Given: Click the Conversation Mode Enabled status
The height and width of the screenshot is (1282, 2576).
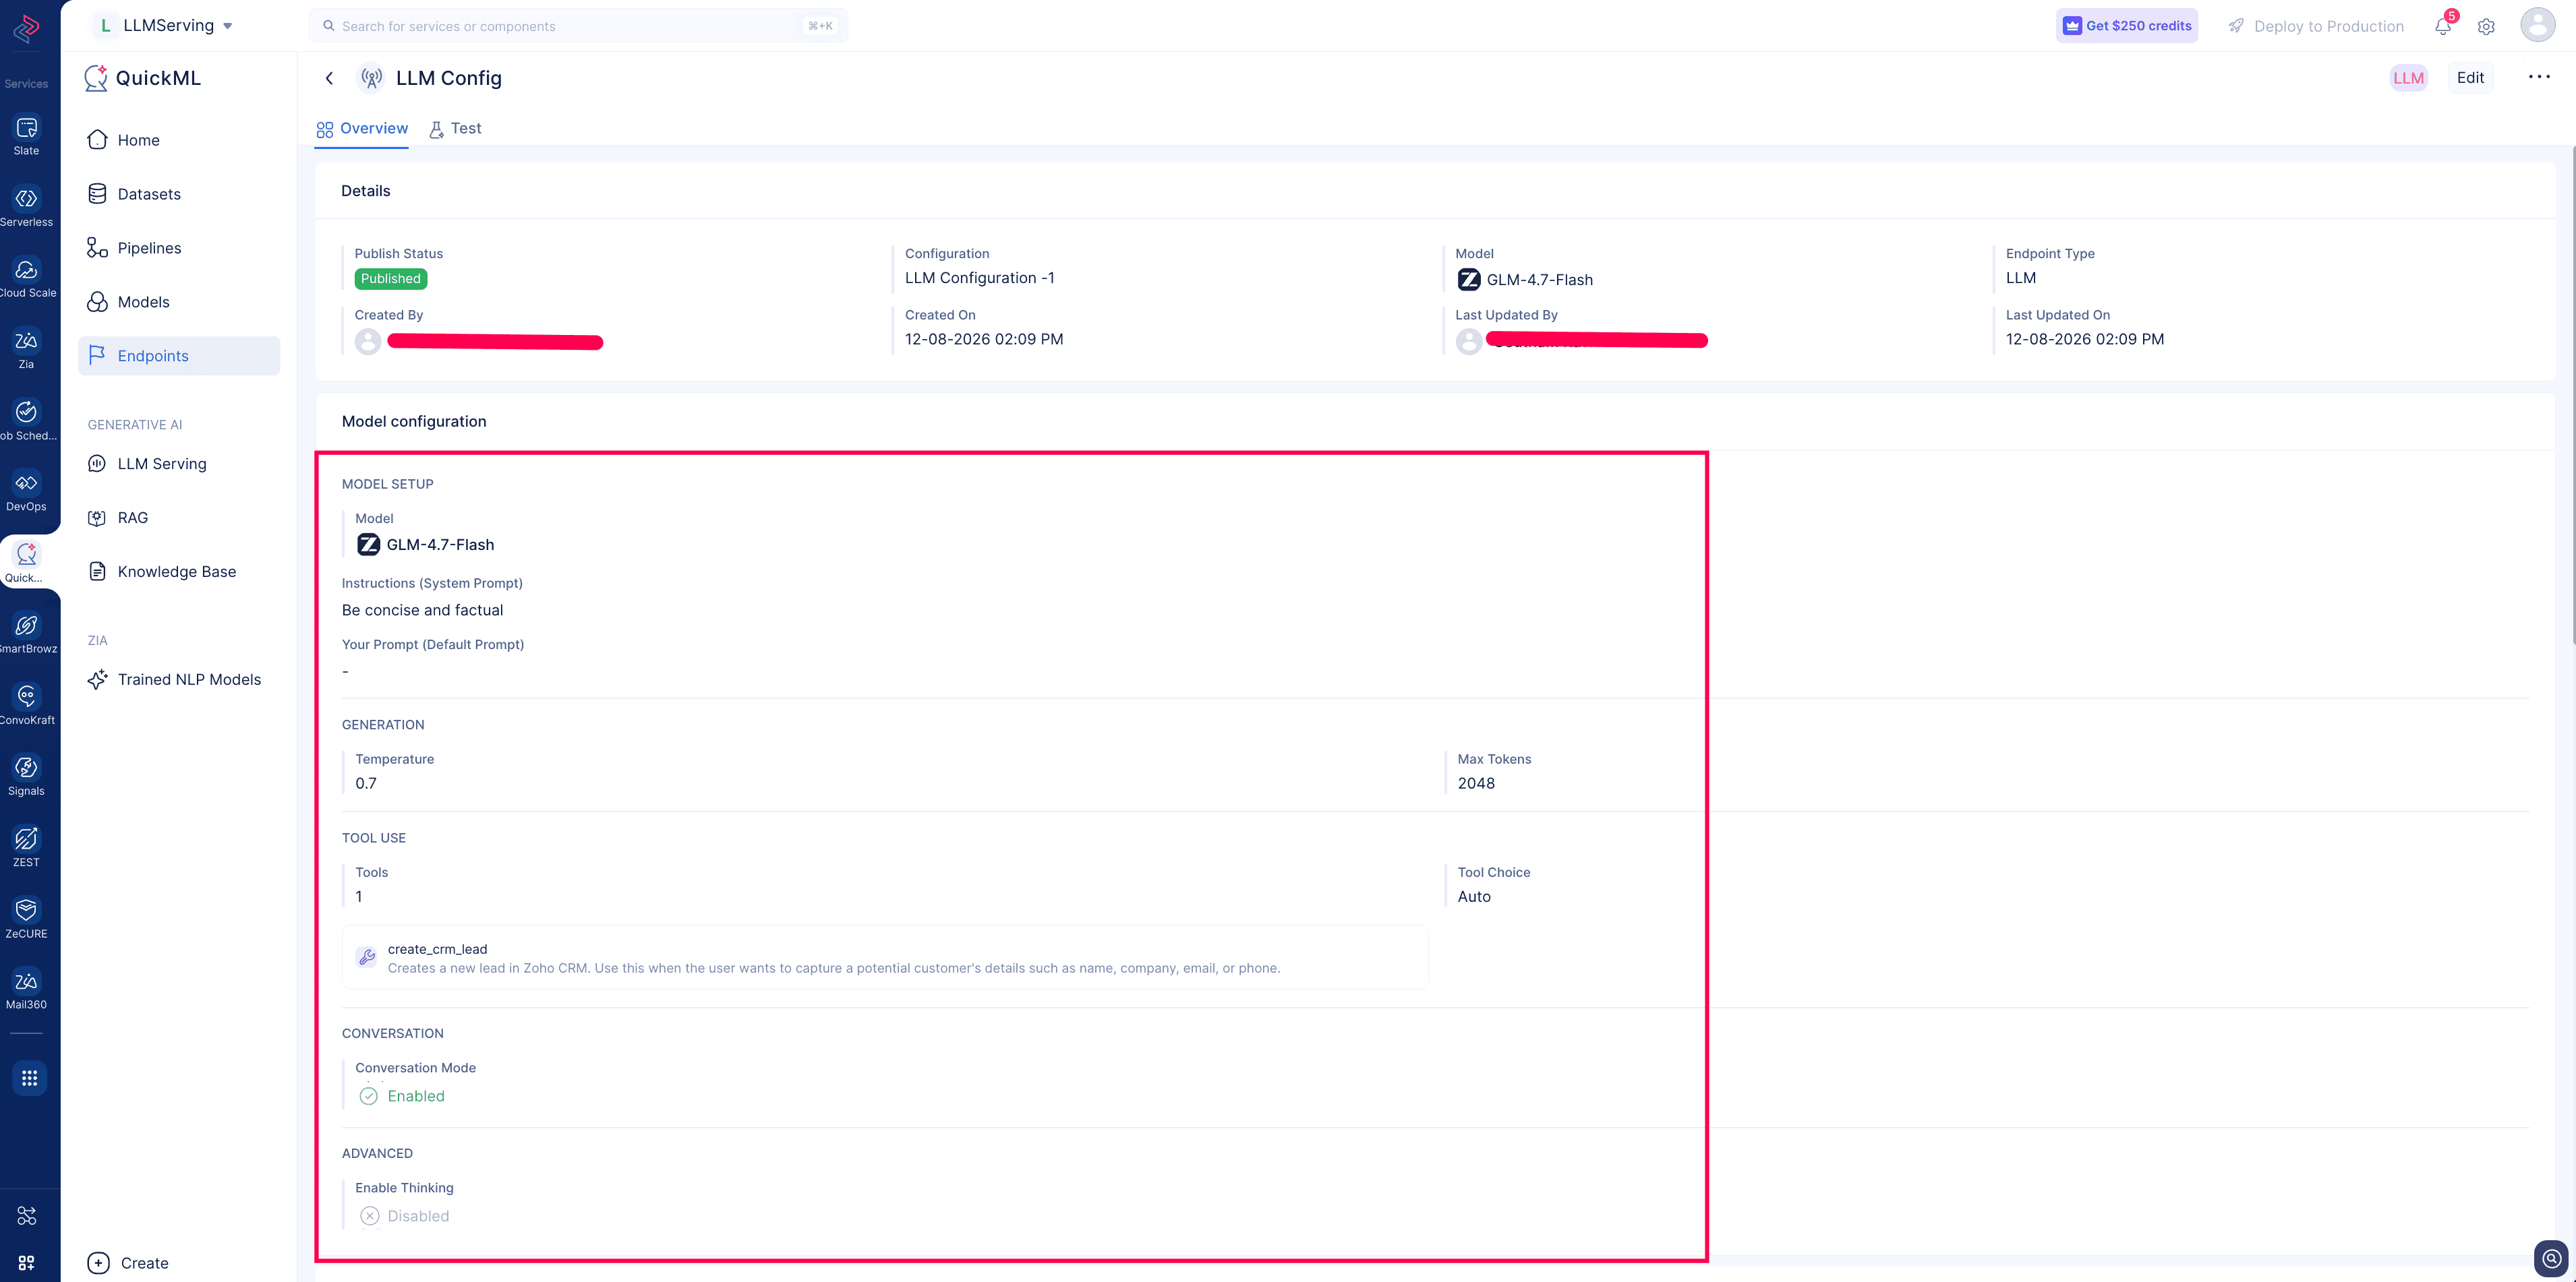Looking at the screenshot, I should (402, 1096).
